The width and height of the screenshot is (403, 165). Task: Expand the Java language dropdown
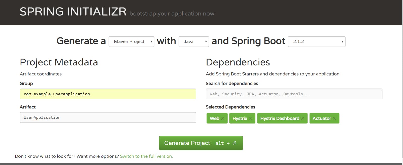(x=194, y=42)
